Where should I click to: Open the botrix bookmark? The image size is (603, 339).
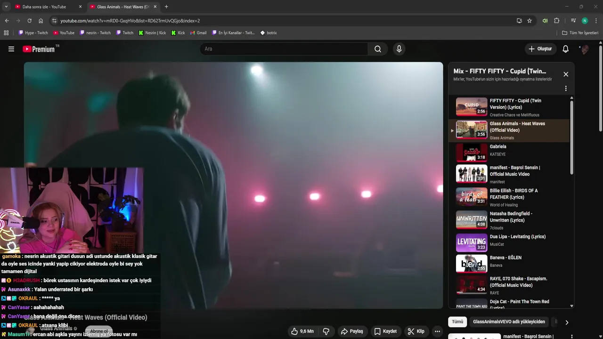(x=269, y=33)
